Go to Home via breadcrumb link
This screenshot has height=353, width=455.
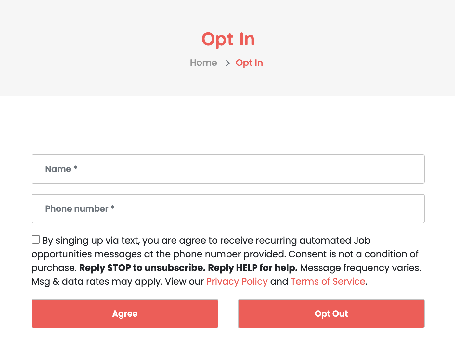pyautogui.click(x=203, y=63)
